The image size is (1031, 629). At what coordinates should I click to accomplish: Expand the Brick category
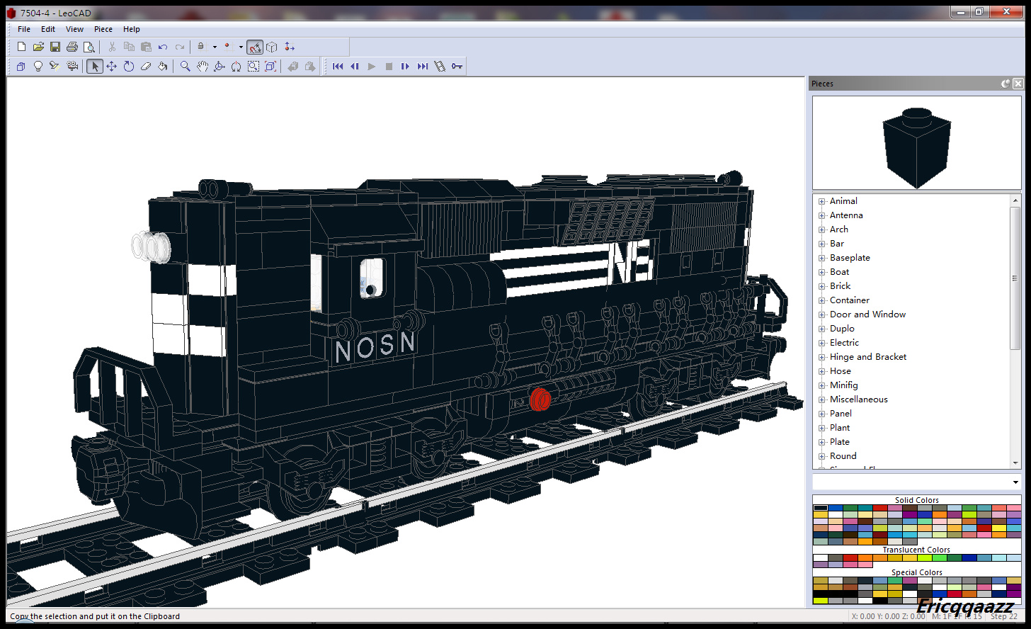821,285
